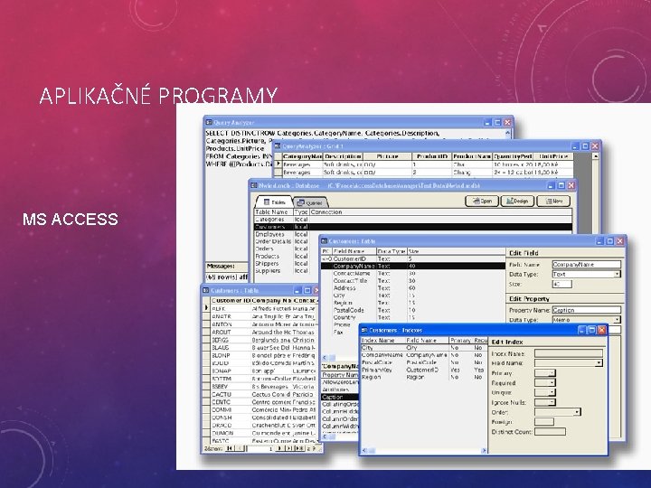The image size is (651, 488).
Task: Select the Products table row
Action: [287, 256]
